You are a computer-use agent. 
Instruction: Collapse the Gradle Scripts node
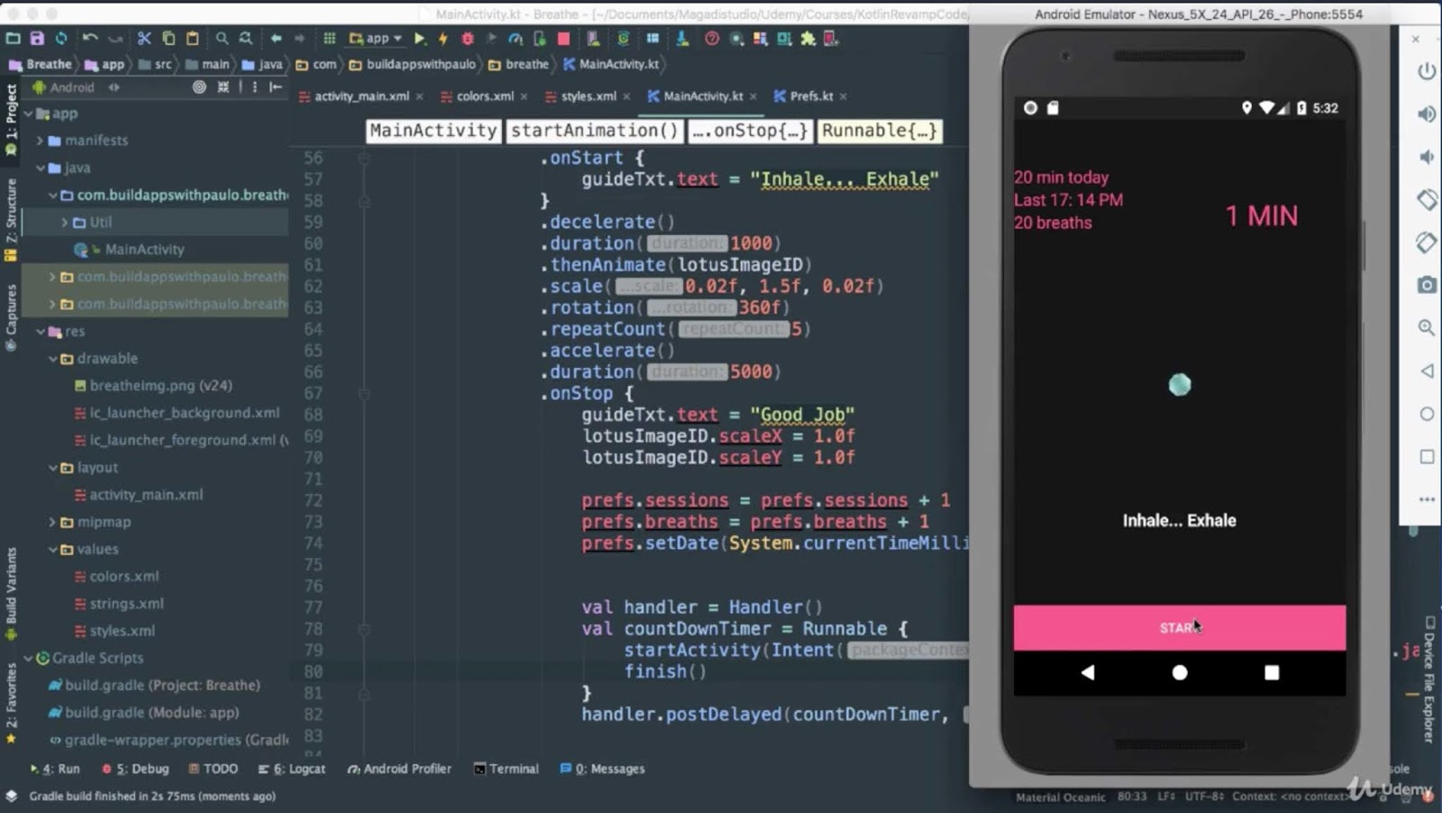point(28,658)
